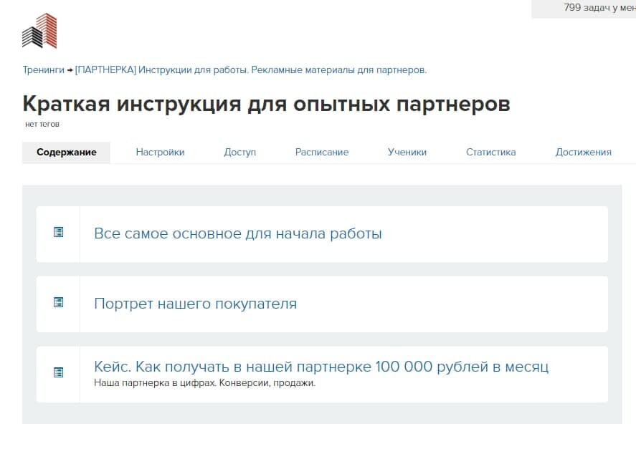Open lesson 'Все самое основное для начала работы'
The height and width of the screenshot is (459, 636).
click(x=237, y=233)
